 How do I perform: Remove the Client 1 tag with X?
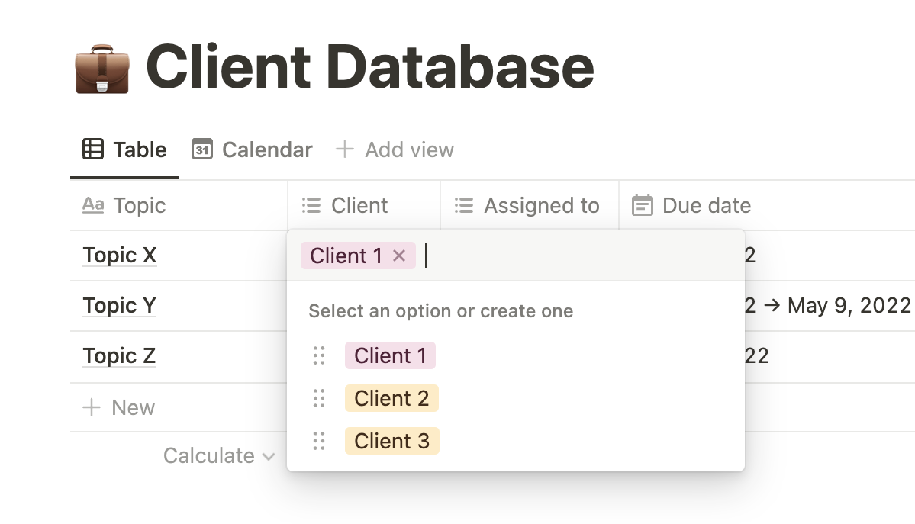(399, 256)
